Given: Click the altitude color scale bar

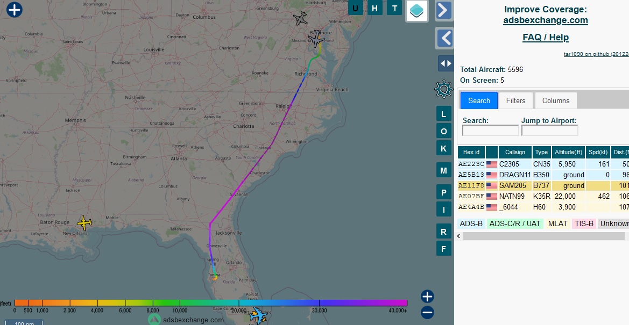Looking at the screenshot, I should (x=210, y=303).
